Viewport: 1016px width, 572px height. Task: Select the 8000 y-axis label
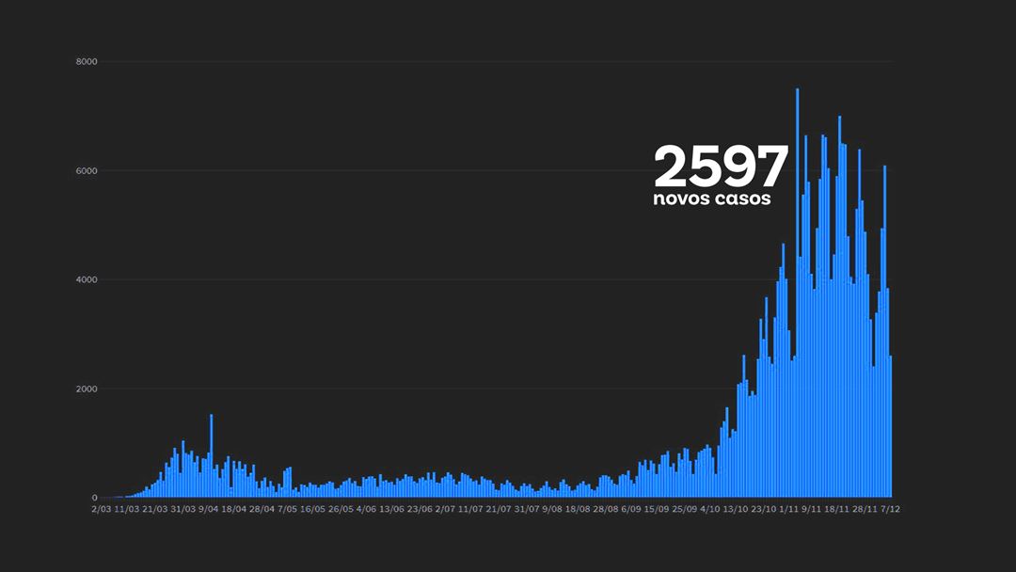[87, 61]
